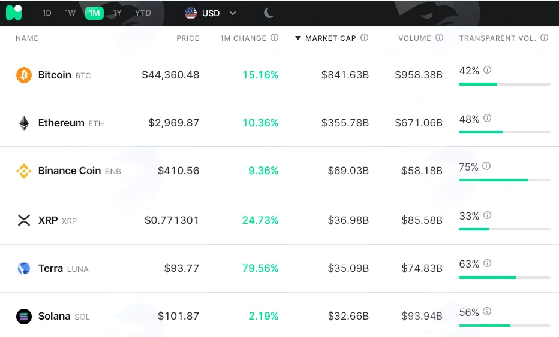Screen dimensions: 559x337
Task: Switch to the YTD time range
Action: click(143, 13)
